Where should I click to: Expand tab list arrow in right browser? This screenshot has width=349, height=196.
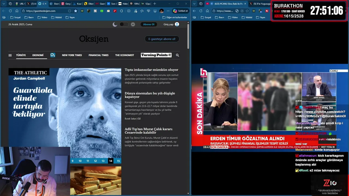194,4
